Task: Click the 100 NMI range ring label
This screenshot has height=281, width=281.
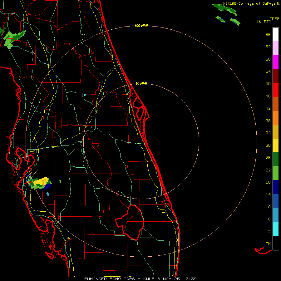Action: pos(141,26)
